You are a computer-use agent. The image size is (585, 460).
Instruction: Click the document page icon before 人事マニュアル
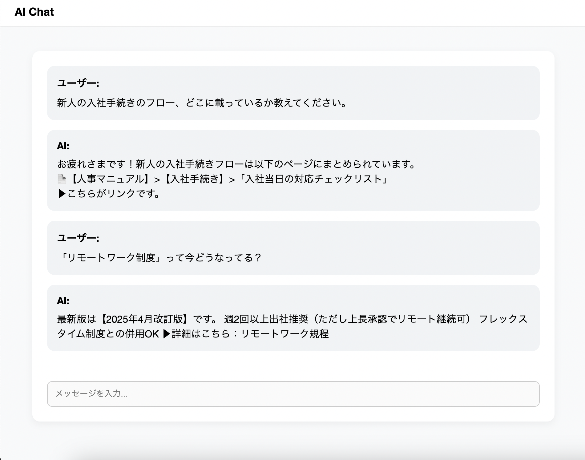pos(62,179)
